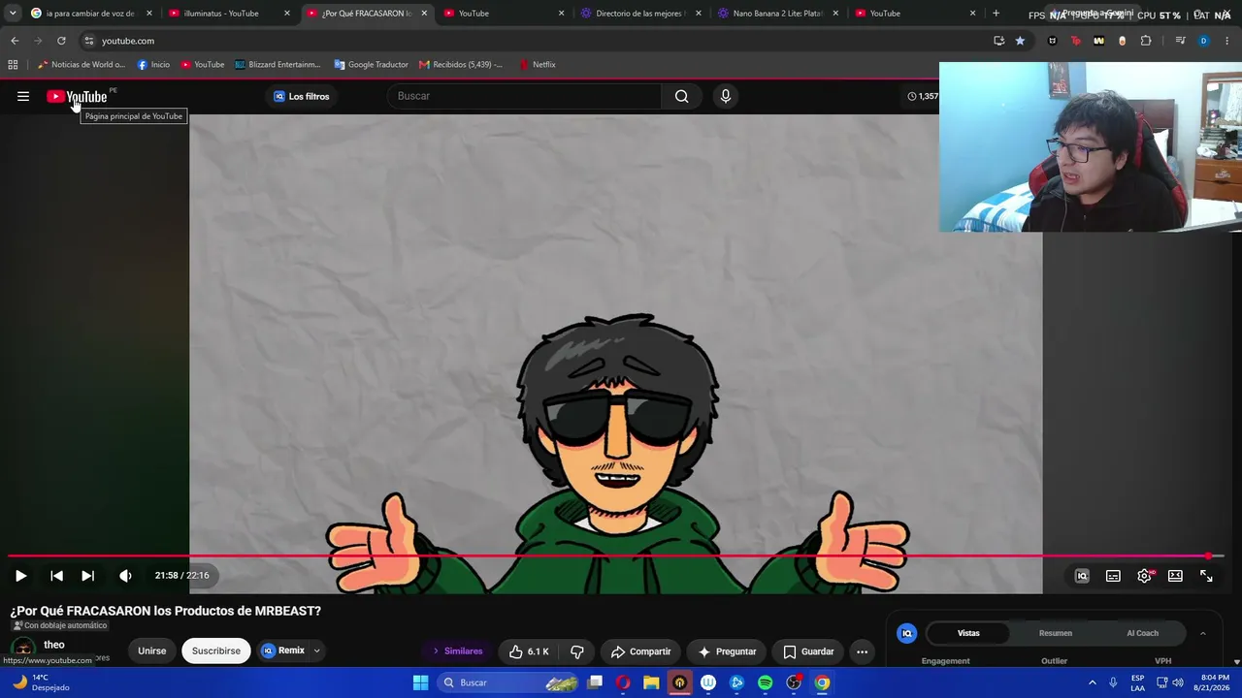Open the vidIQ icon in player controls

click(x=1082, y=576)
